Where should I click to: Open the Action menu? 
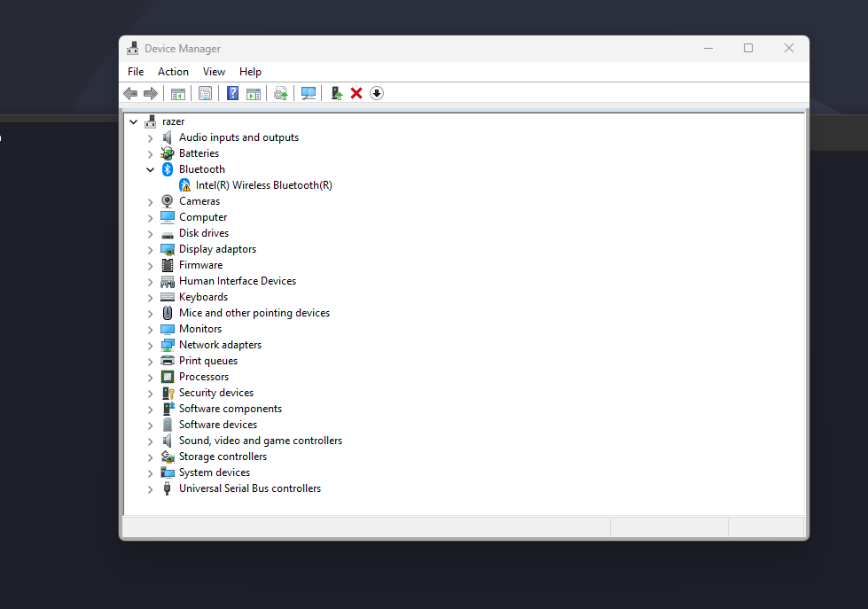pyautogui.click(x=173, y=72)
